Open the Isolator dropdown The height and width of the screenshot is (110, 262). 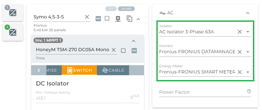click(x=248, y=32)
